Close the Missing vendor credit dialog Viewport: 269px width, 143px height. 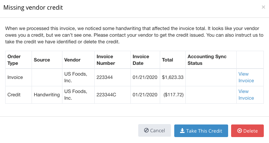263,7
